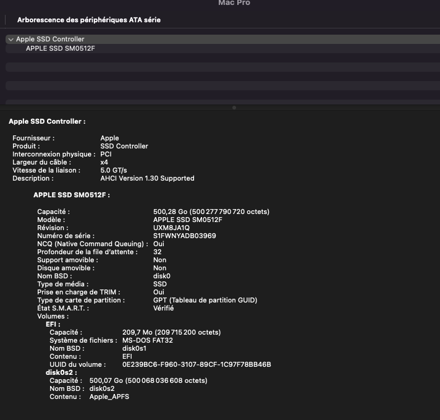The height and width of the screenshot is (420, 440).
Task: Click the 'Modèle :' value 'APPLE SSD SM0512F'
Action: tap(187, 220)
